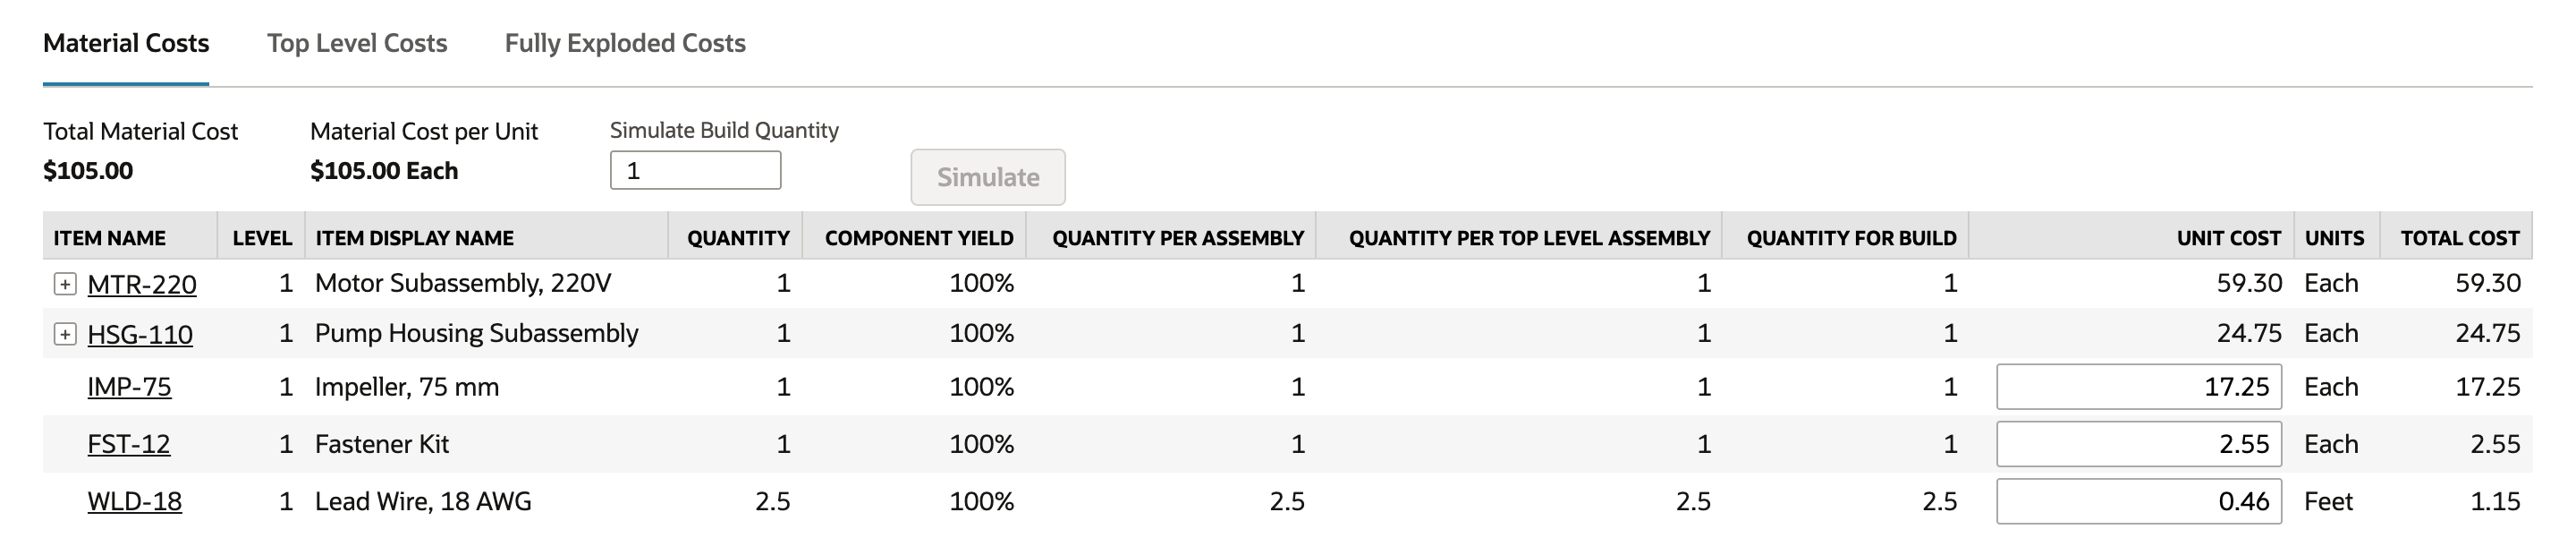Image resolution: width=2576 pixels, height=555 pixels.
Task: Expand the MTR-220 subassembly row
Action: [x=65, y=285]
